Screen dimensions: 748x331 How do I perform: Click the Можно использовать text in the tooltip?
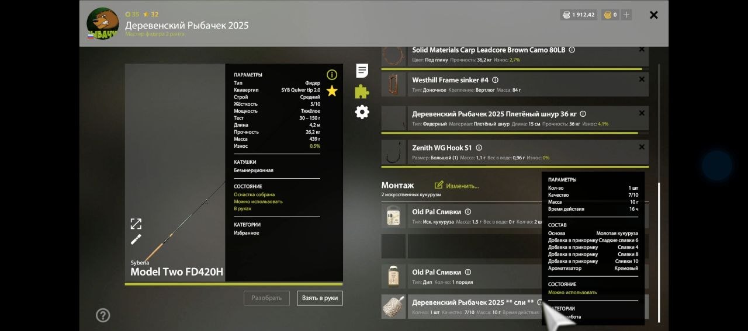click(573, 292)
